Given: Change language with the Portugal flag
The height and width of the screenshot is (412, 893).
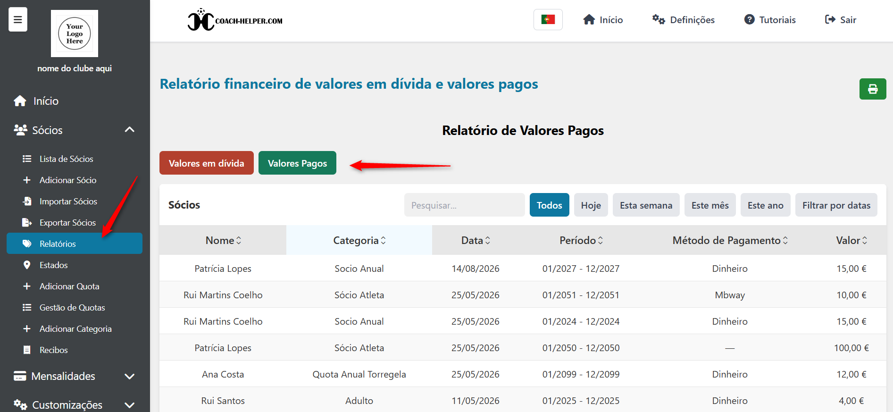Looking at the screenshot, I should [x=548, y=20].
